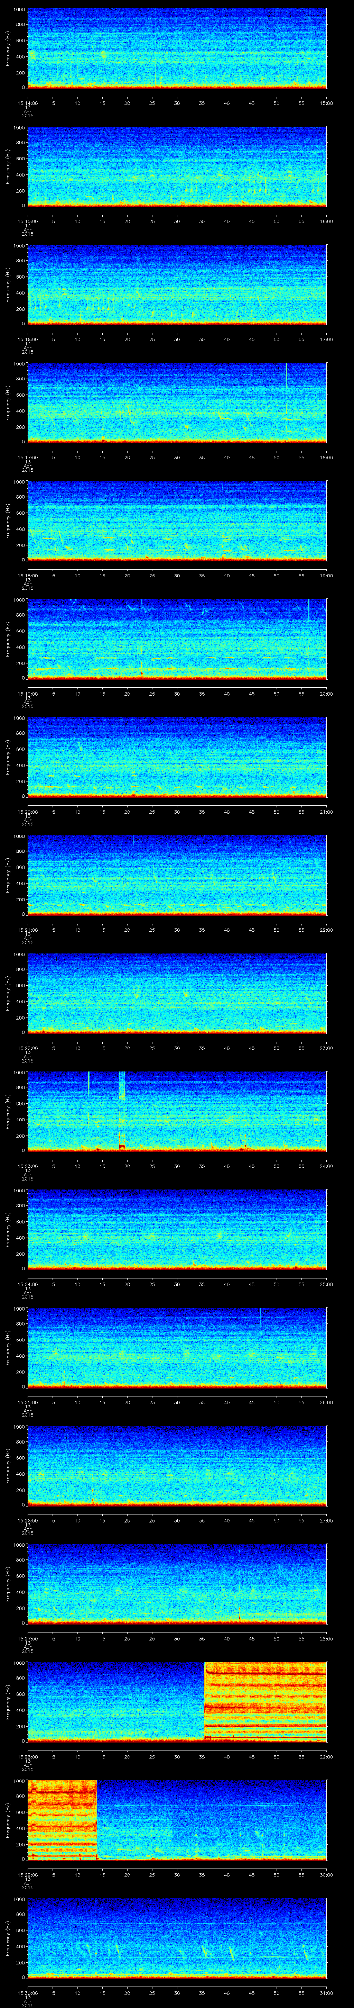354x2008 pixels.
Task: Click the '15:29:00' time label
Action: (28, 1875)
